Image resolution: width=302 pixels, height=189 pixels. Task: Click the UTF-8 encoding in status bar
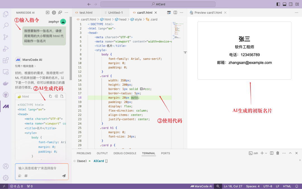[268, 186]
